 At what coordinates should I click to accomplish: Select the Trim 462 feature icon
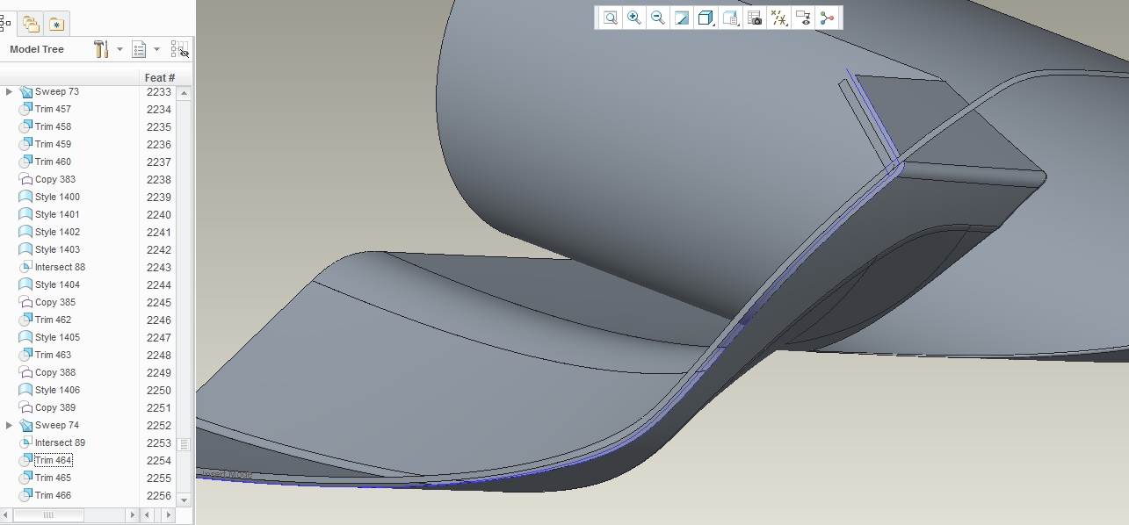click(x=25, y=320)
